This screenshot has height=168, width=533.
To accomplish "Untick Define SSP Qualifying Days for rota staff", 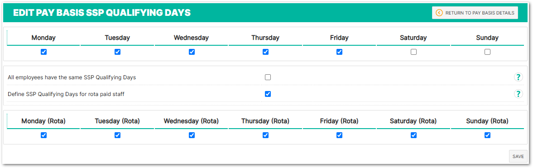I will point(268,94).
